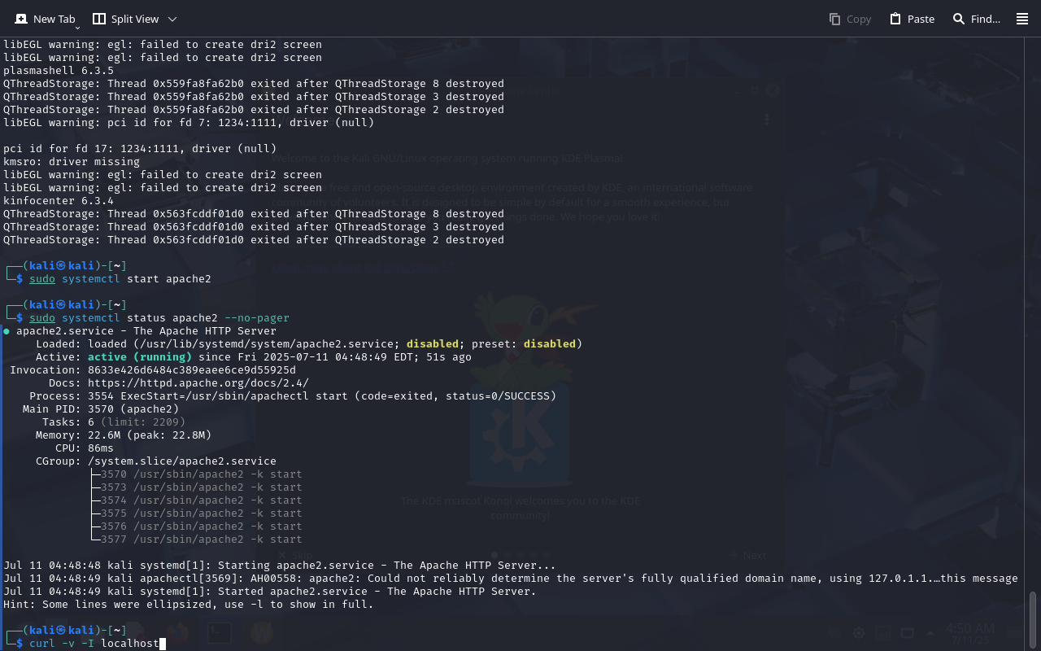
Task: Click log line 'Starting apache2.service'
Action: click(280, 566)
